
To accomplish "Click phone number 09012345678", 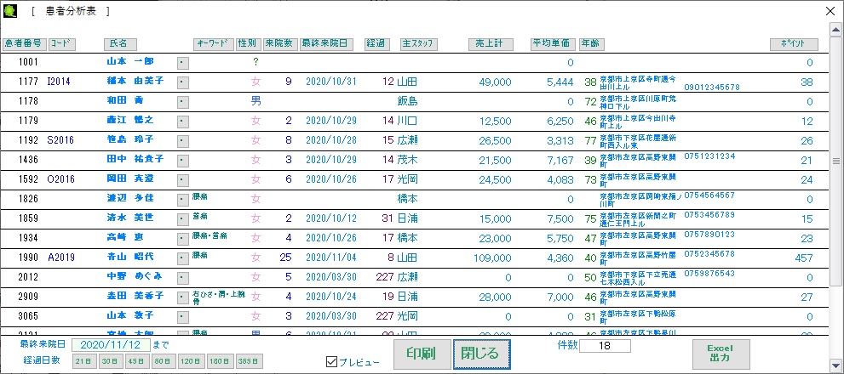I will pyautogui.click(x=712, y=87).
